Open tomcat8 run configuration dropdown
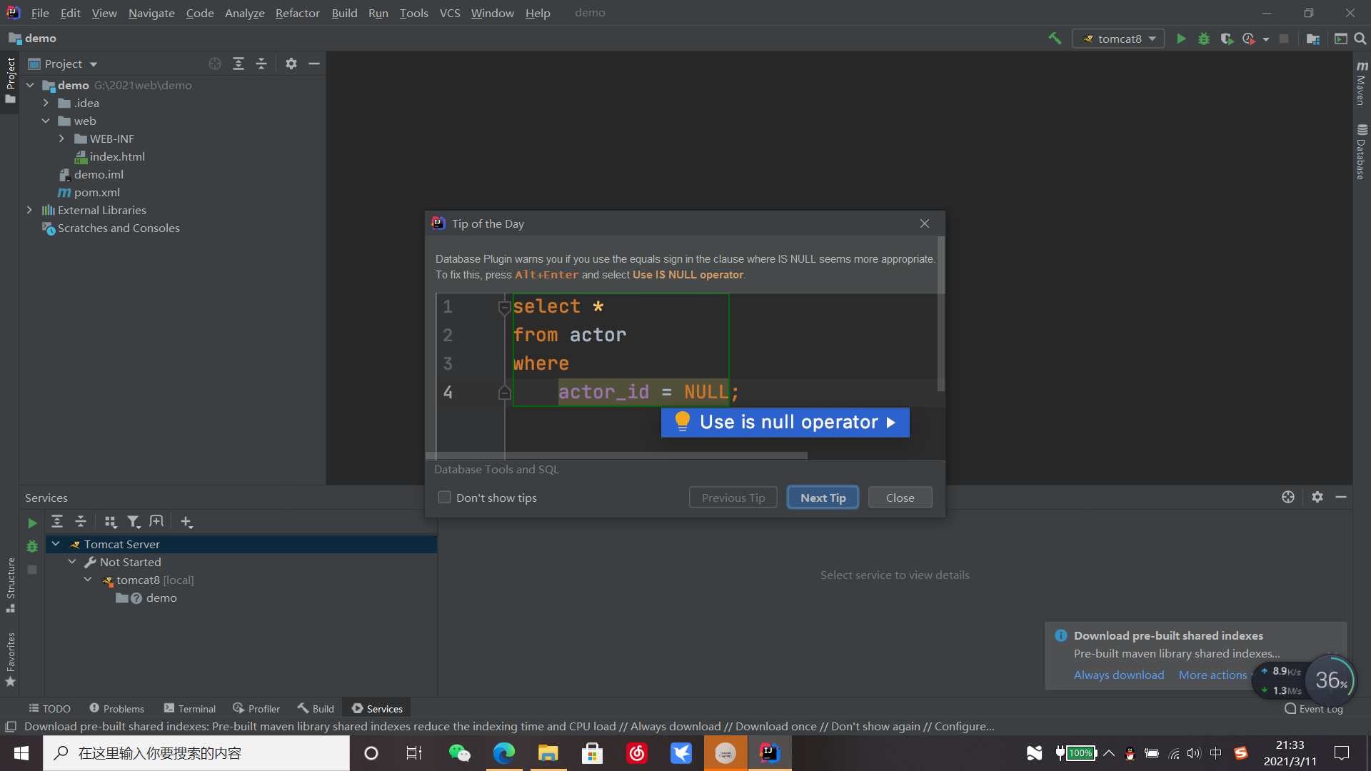 coord(1119,39)
